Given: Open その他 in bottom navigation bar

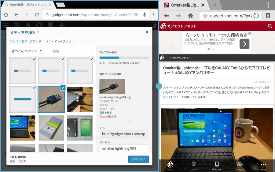Looking at the screenshot, I should tap(263, 166).
